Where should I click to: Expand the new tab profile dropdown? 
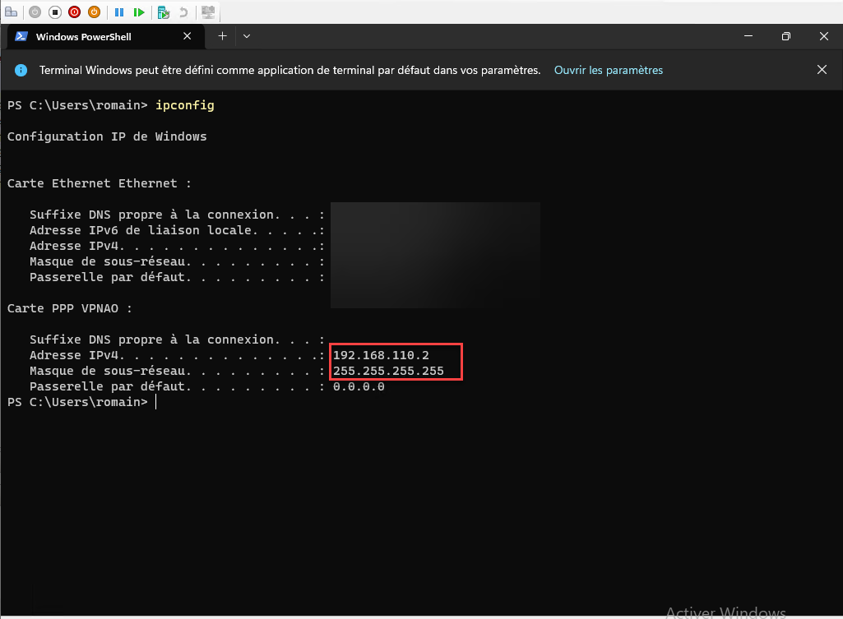pyautogui.click(x=247, y=36)
